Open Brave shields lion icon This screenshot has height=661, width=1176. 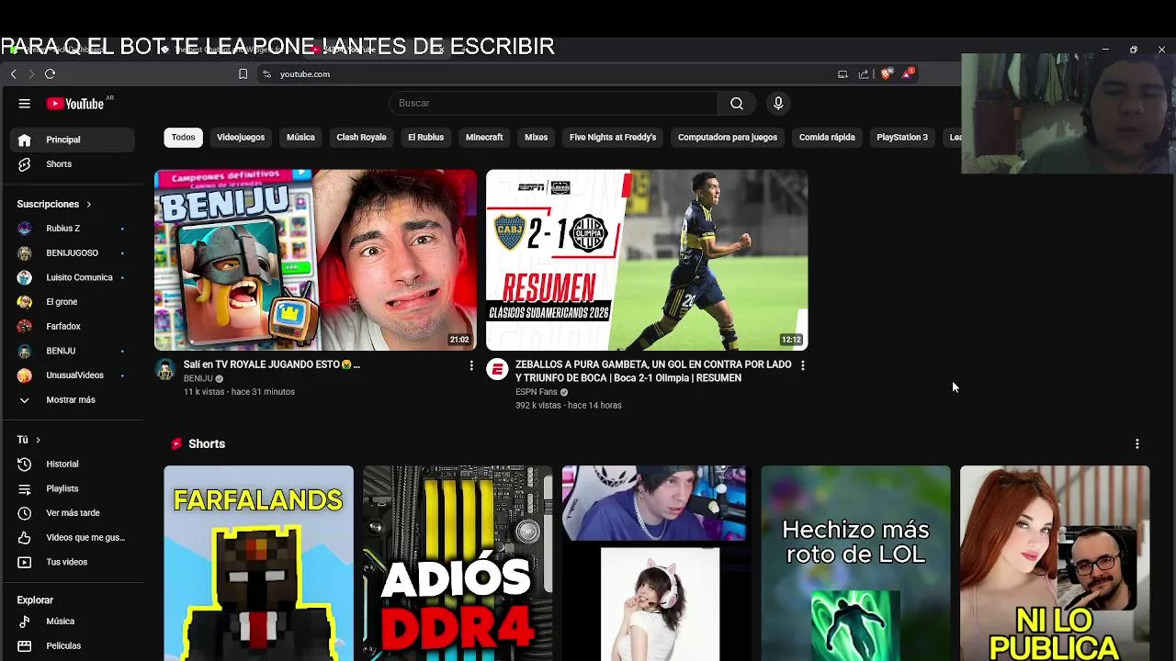coord(886,73)
